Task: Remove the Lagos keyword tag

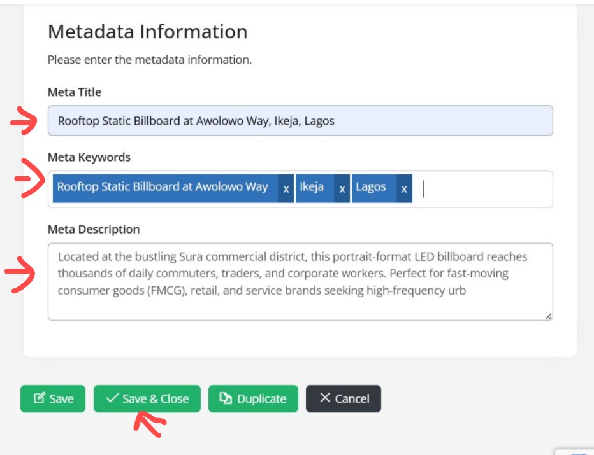Action: [x=404, y=189]
